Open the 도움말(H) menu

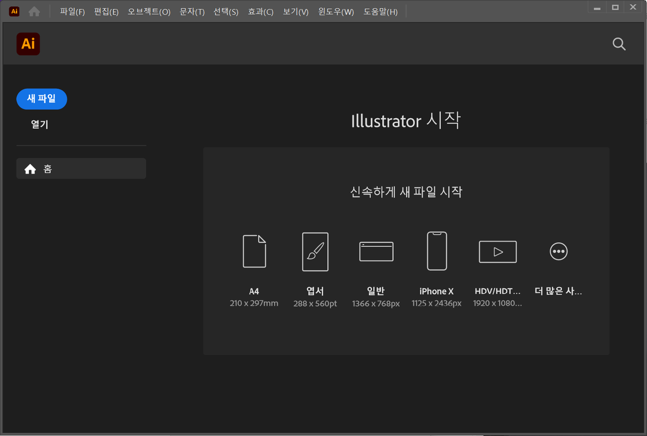[x=381, y=11]
